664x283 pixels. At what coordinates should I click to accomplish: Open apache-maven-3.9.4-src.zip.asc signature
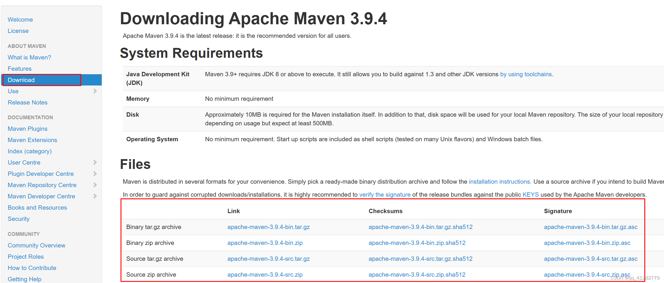[x=587, y=275]
